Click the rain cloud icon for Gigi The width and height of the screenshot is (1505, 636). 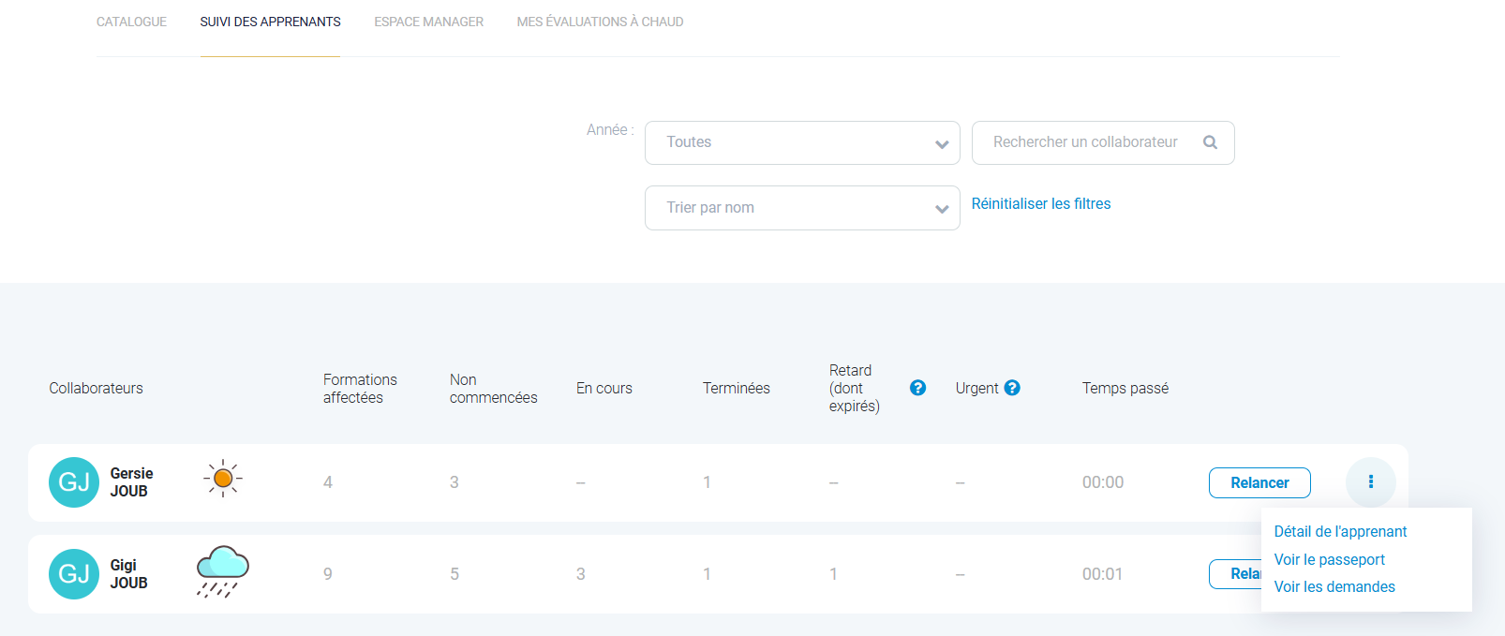[223, 571]
